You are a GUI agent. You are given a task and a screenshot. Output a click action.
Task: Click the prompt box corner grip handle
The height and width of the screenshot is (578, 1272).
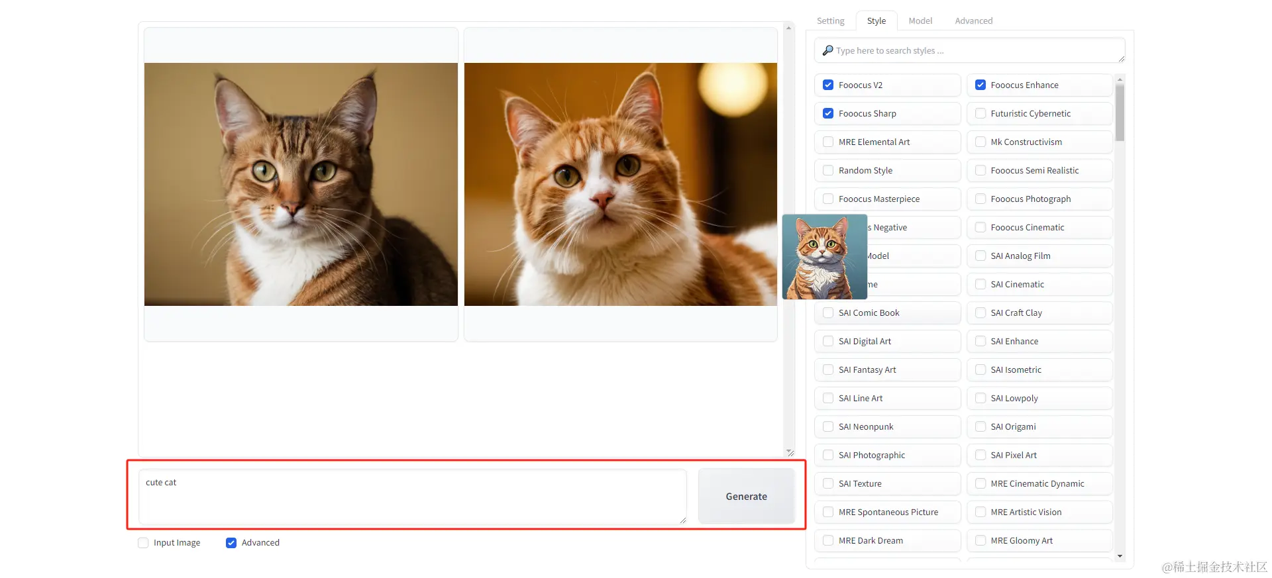(x=683, y=520)
